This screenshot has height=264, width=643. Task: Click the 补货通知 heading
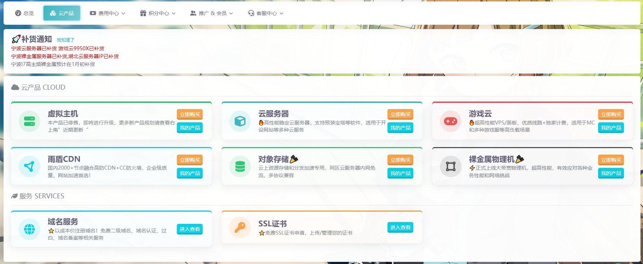click(37, 39)
